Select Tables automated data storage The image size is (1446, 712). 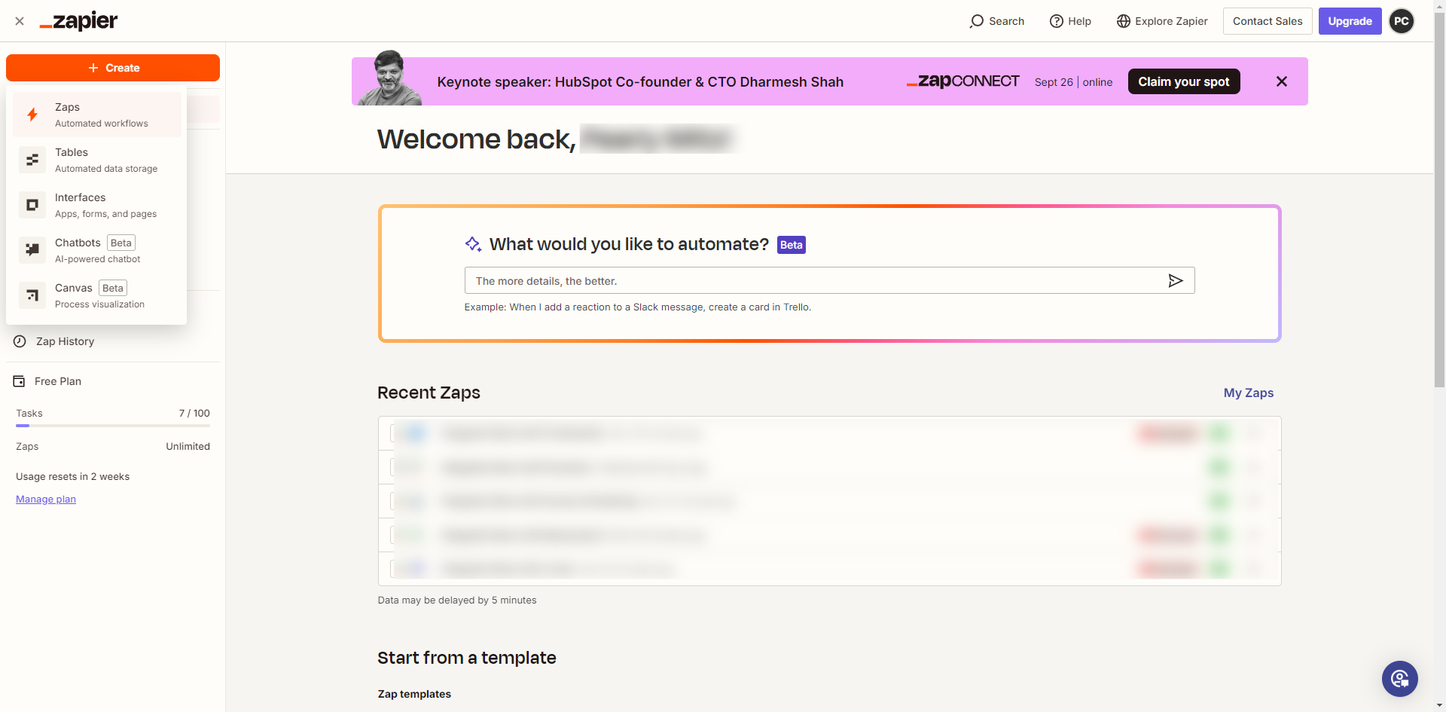click(97, 160)
